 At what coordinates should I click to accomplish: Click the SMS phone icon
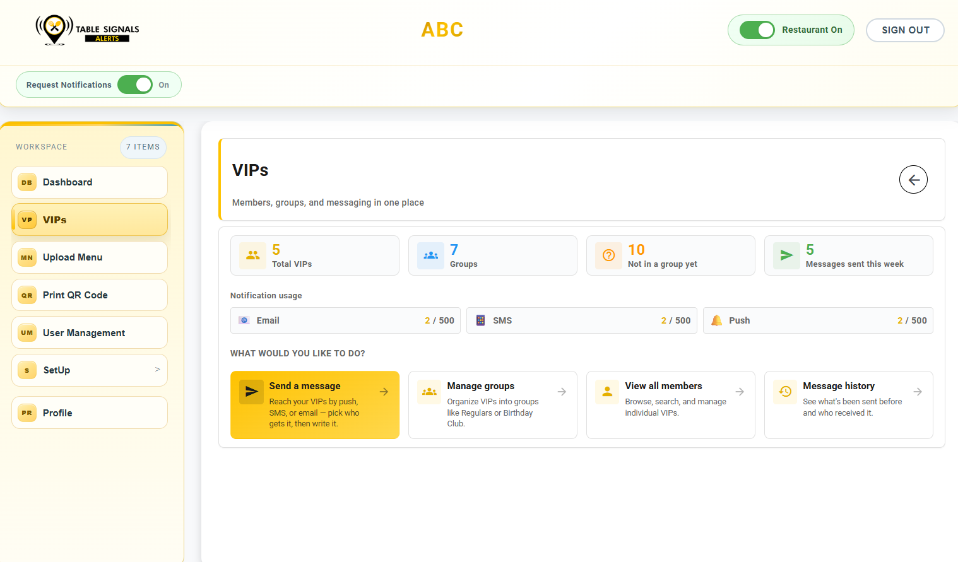click(480, 320)
